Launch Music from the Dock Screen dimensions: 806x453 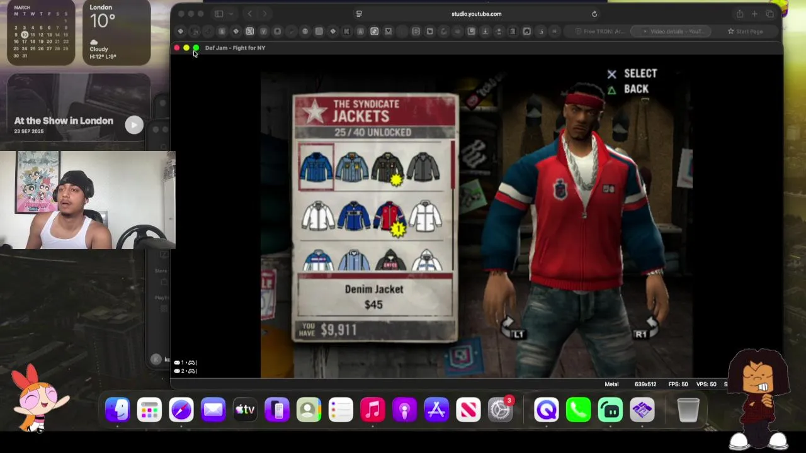pyautogui.click(x=373, y=410)
